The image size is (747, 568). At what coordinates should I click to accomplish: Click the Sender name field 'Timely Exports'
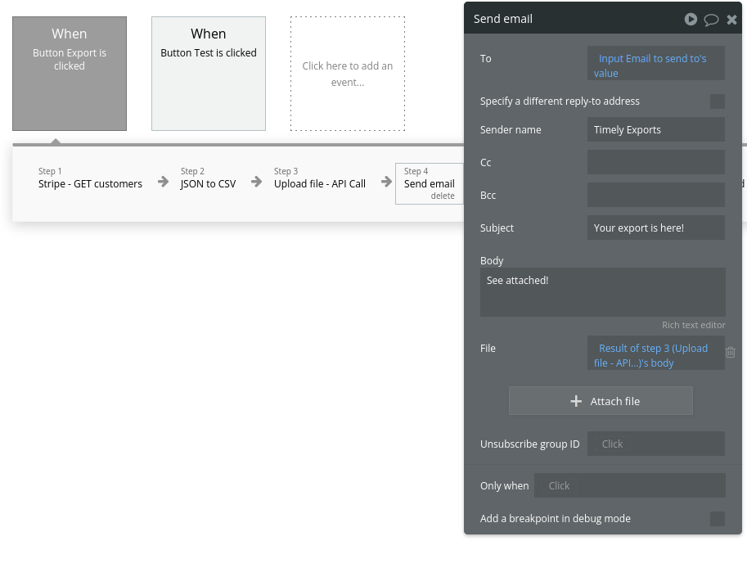click(x=656, y=129)
